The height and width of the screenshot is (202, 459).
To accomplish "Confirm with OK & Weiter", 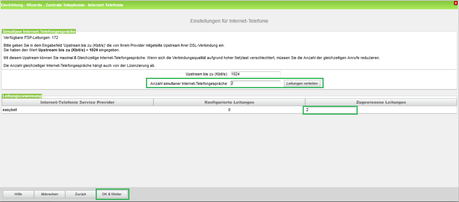I will 112,194.
